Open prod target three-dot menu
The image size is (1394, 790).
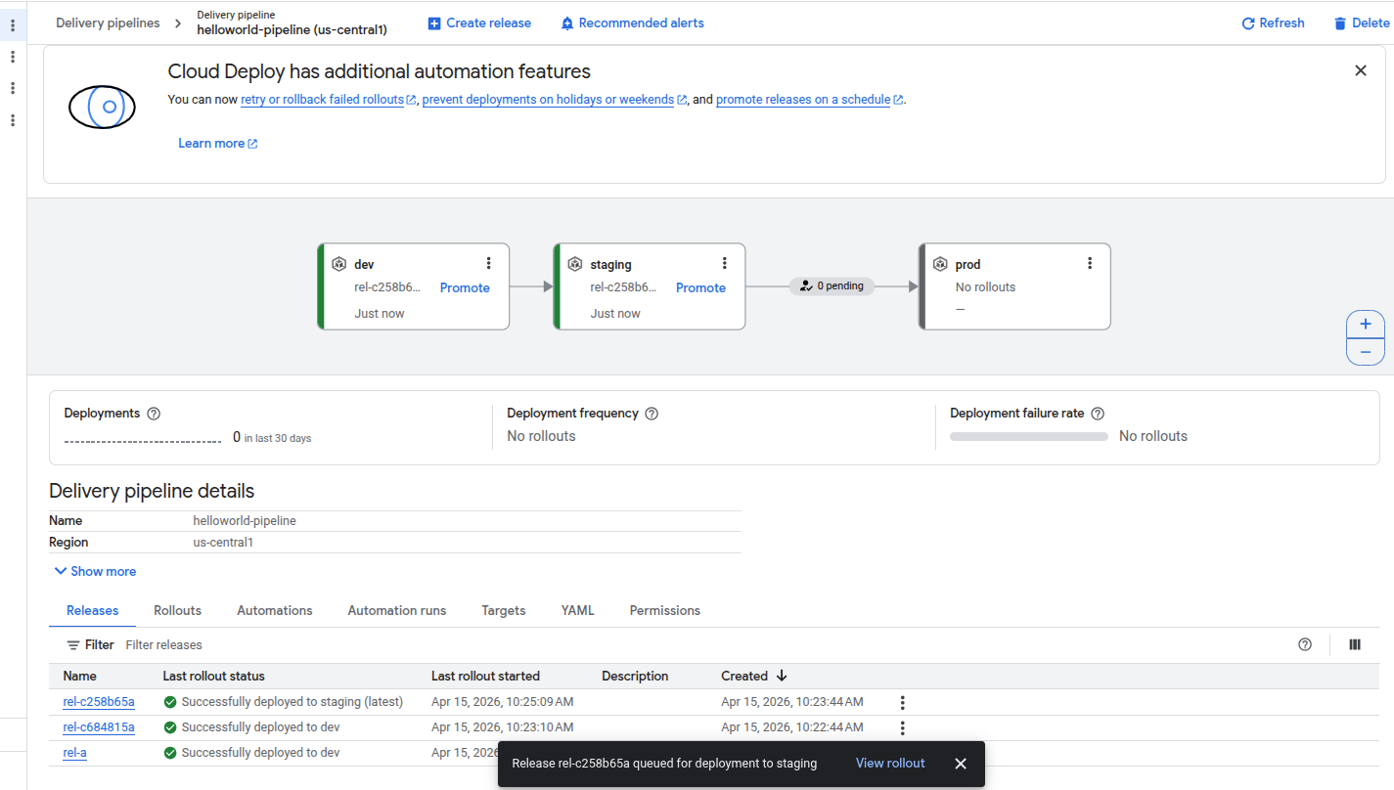(1090, 263)
